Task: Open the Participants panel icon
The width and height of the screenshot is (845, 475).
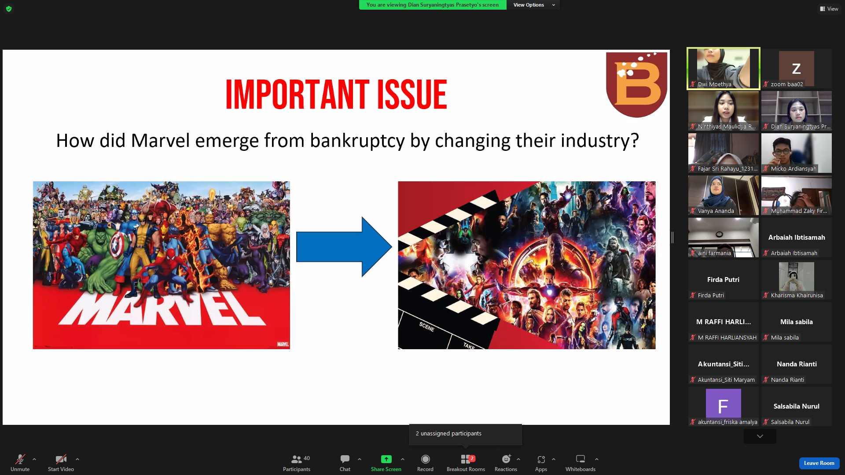Action: point(297,459)
